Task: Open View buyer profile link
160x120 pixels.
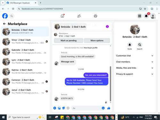Action: point(91,48)
